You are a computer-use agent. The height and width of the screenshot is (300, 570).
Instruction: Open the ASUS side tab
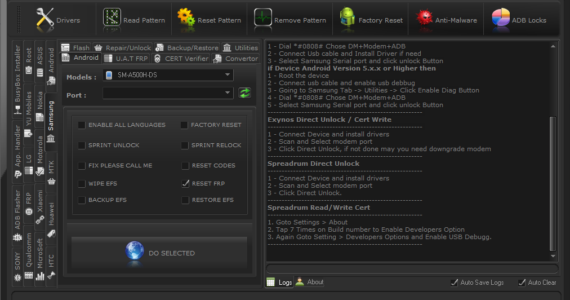(40, 61)
